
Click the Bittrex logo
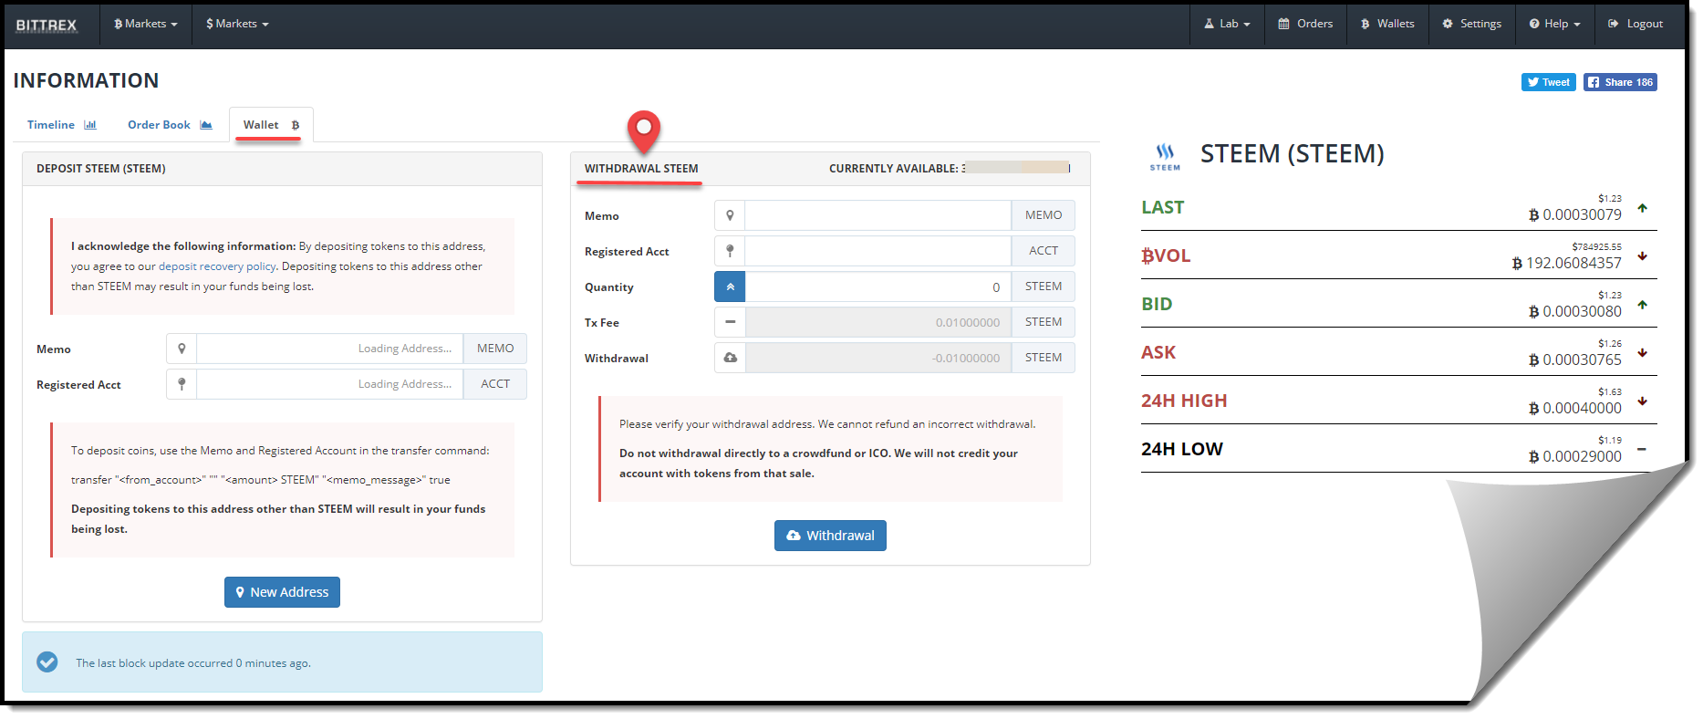(47, 25)
